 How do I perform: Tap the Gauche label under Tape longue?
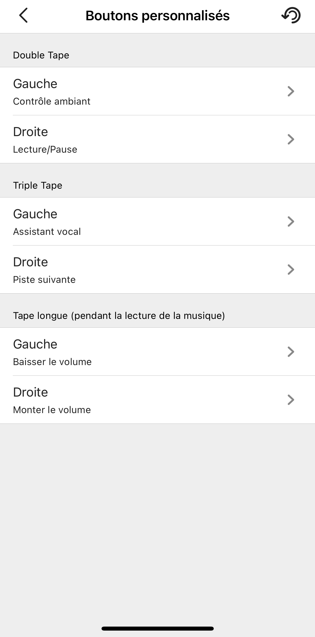[35, 344]
